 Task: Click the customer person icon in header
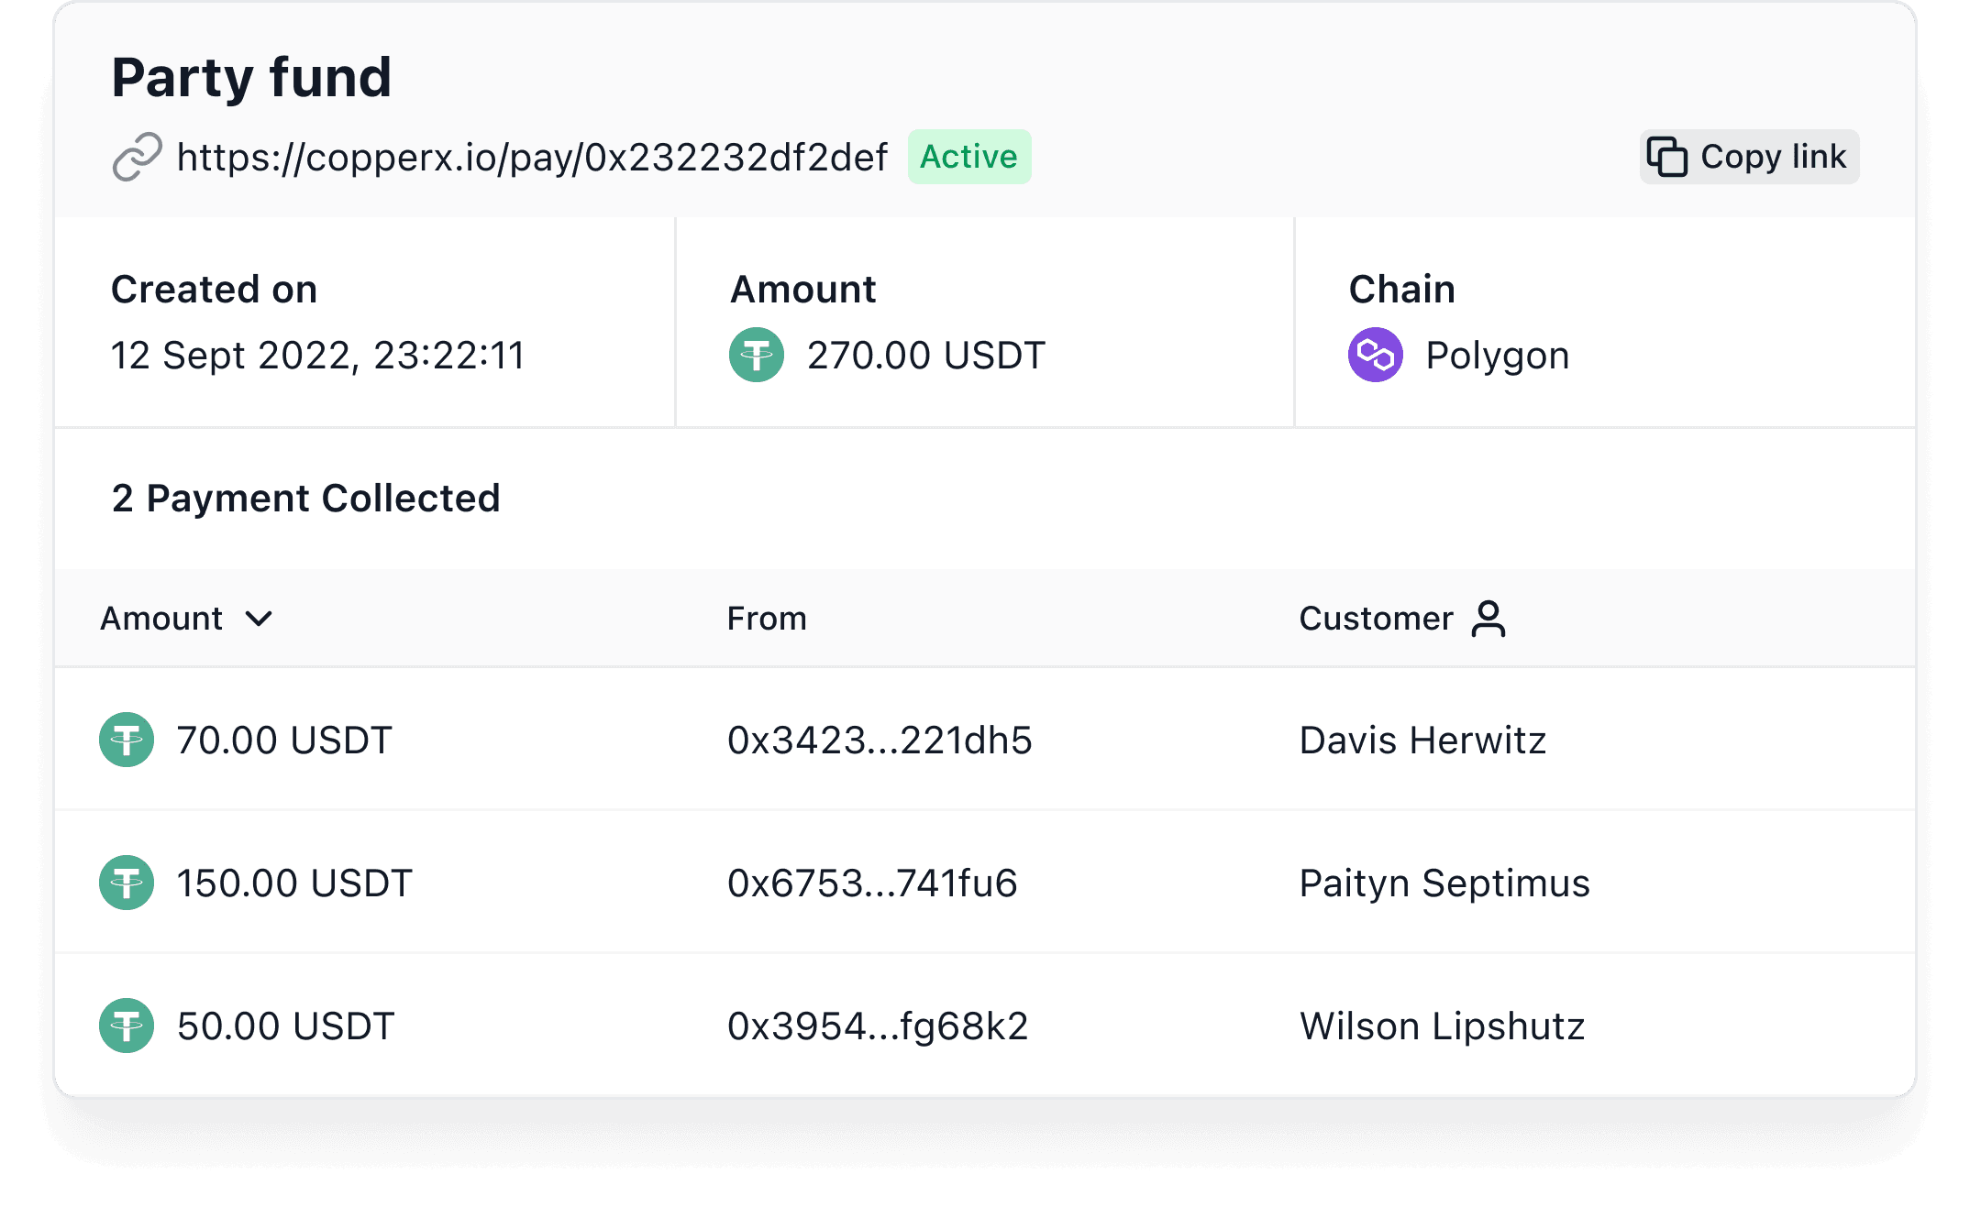[1489, 619]
